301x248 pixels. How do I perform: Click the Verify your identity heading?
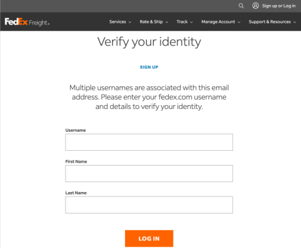coord(149,42)
